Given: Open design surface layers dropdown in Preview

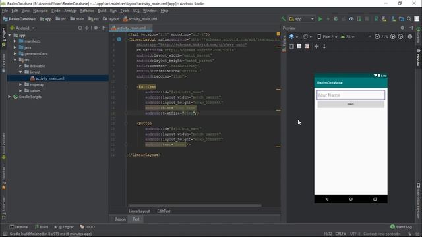Looking at the screenshot, I should pos(293,37).
